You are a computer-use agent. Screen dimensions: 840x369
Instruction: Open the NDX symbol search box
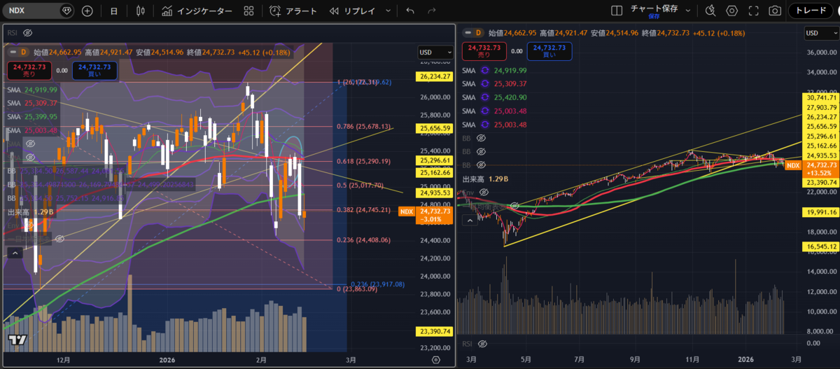tap(38, 11)
